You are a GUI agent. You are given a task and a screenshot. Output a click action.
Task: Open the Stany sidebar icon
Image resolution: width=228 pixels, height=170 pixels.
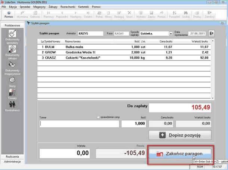[12, 82]
